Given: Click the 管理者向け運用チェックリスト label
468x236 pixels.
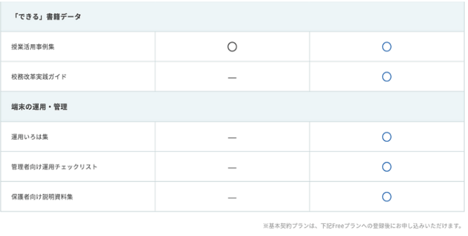Looking at the screenshot, I should pyautogui.click(x=54, y=167).
